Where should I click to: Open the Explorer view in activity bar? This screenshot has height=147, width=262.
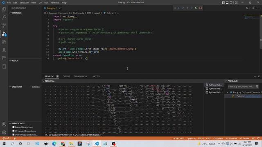coord(4,9)
